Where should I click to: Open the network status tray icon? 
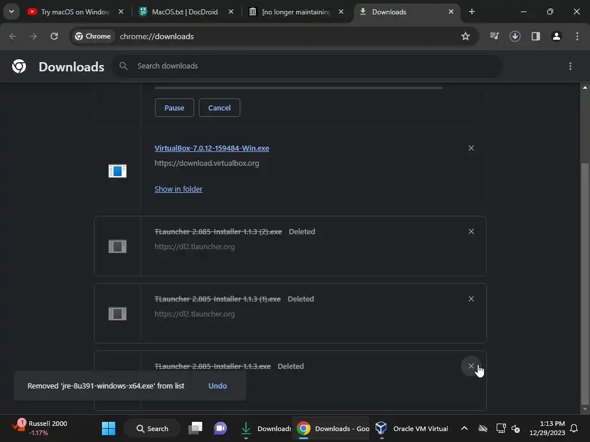[501, 428]
